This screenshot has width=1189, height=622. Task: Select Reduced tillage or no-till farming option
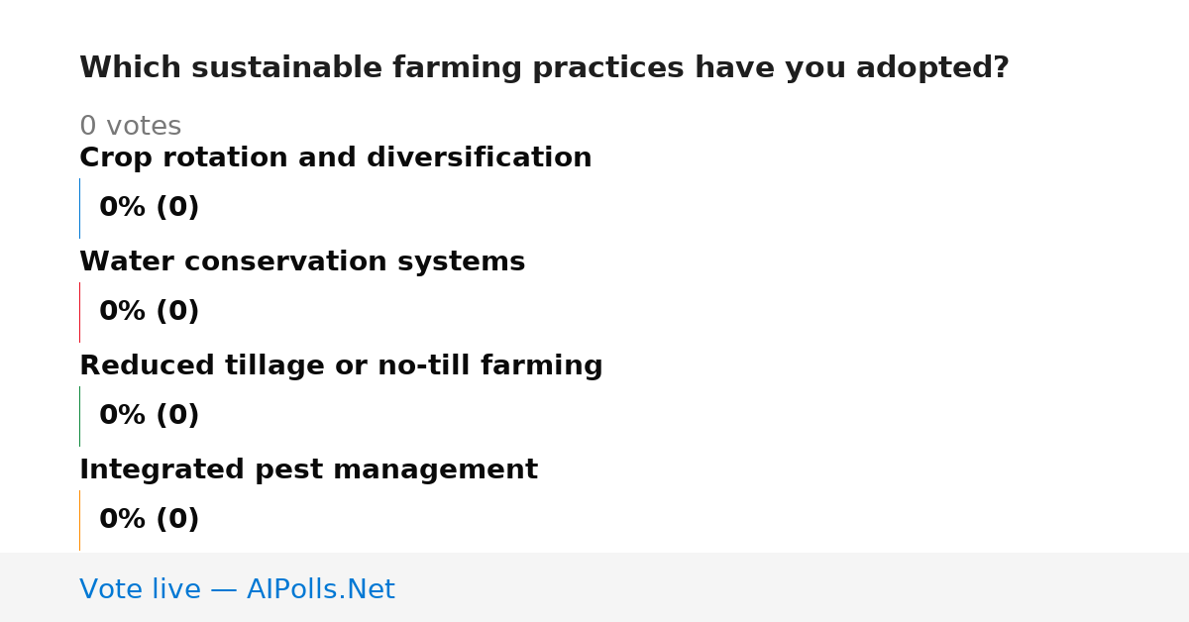point(341,366)
